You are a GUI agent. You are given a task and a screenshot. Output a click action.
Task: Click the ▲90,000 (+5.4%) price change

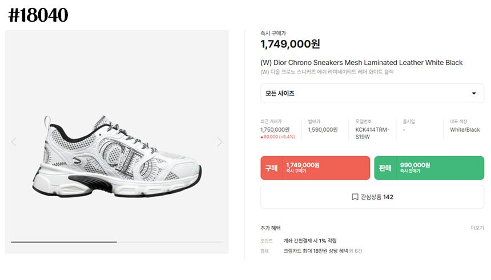pyautogui.click(x=277, y=137)
